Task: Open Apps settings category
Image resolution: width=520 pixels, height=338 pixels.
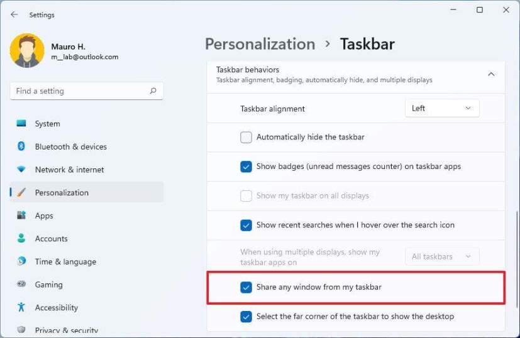Action: click(x=87, y=215)
